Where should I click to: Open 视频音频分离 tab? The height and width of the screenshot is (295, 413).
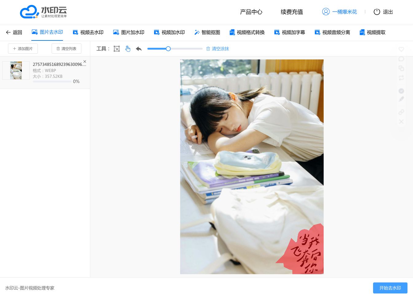pyautogui.click(x=332, y=32)
